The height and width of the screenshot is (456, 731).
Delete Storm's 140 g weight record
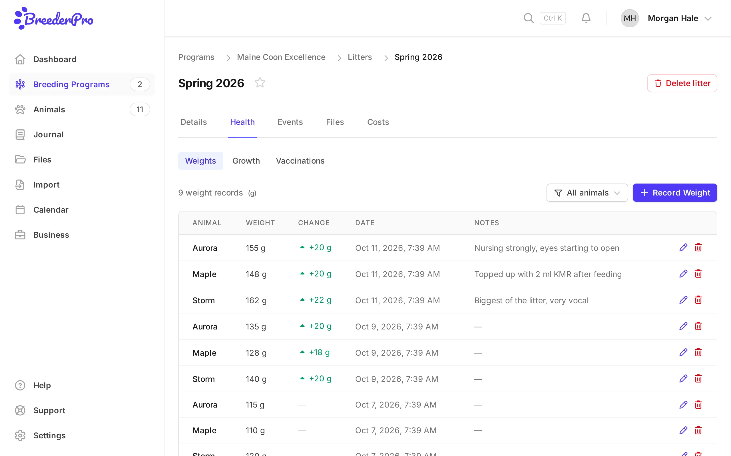[698, 379]
